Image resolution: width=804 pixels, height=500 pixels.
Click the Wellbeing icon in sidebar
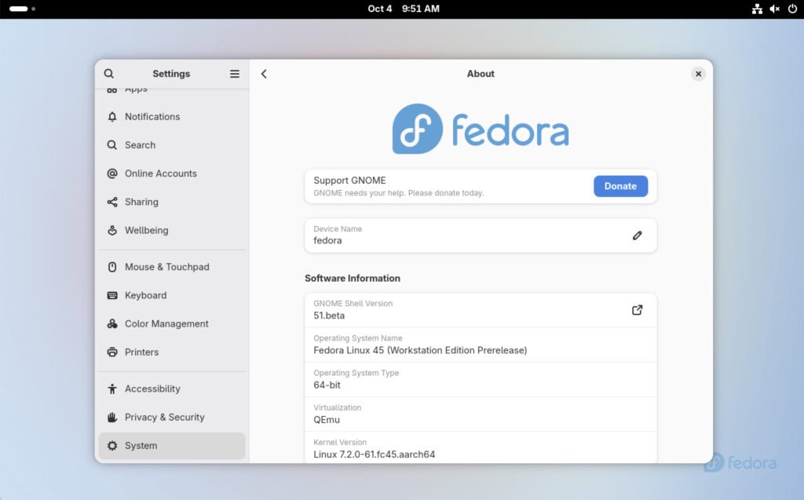pyautogui.click(x=112, y=230)
